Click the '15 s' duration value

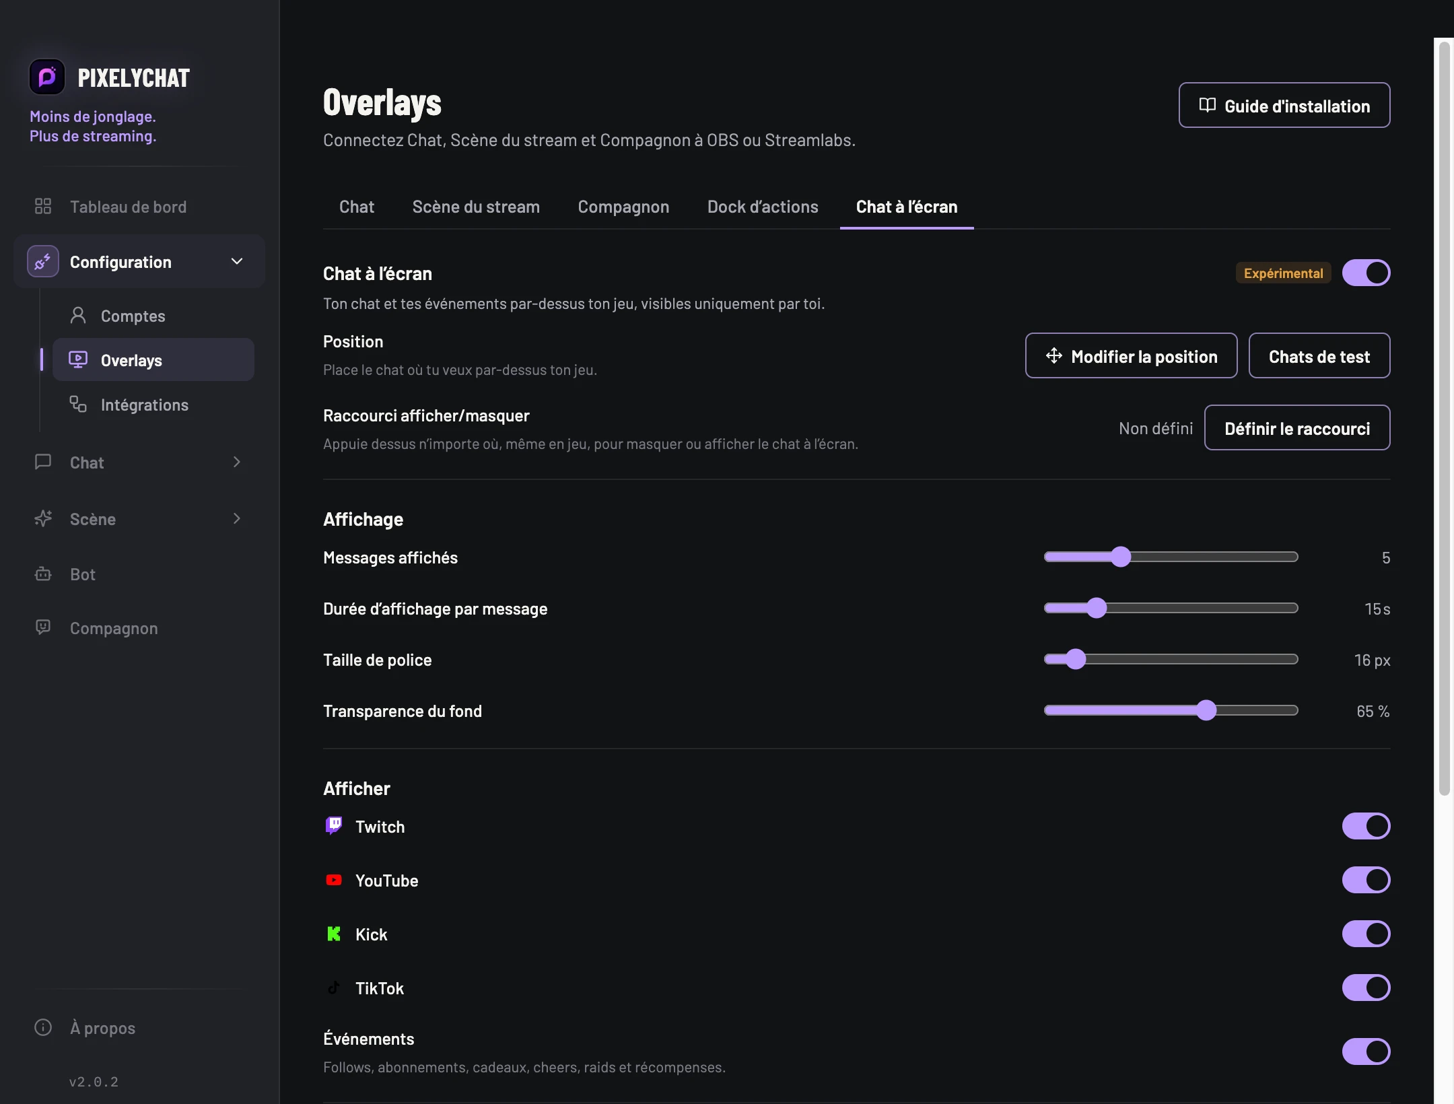(x=1377, y=609)
